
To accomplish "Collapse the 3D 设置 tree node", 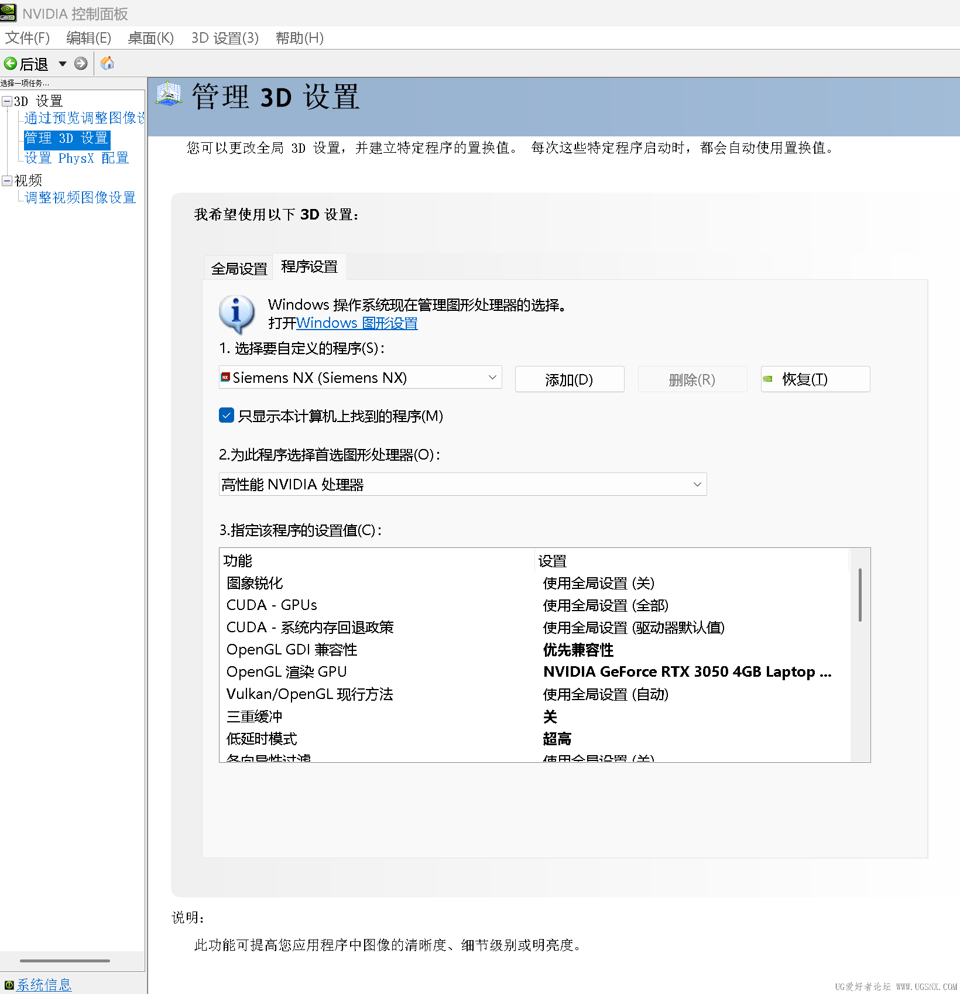I will [x=7, y=101].
